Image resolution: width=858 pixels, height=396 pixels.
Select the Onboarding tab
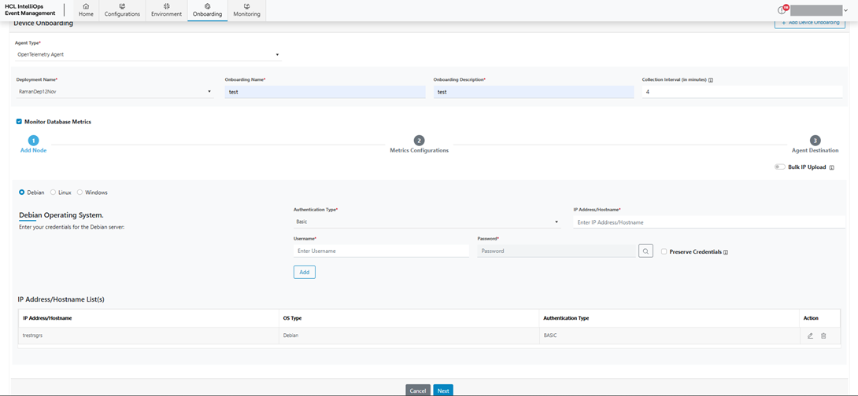[x=207, y=10]
